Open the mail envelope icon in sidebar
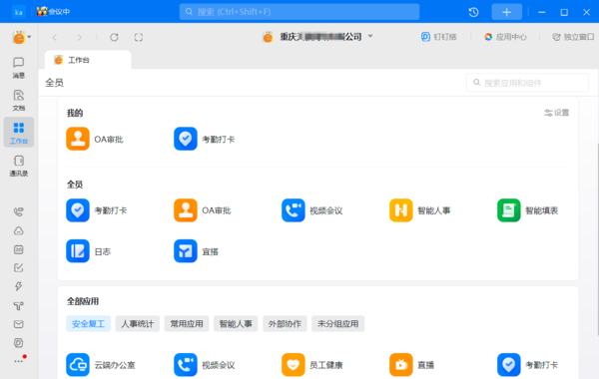This screenshot has width=599, height=379. (x=18, y=324)
